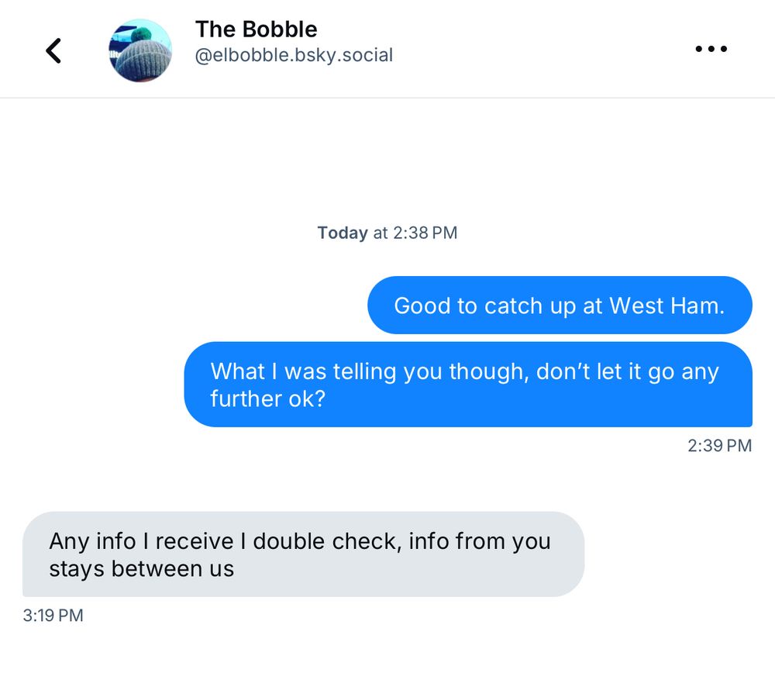Open the @elbobble.bsky.social handle link

coord(294,55)
